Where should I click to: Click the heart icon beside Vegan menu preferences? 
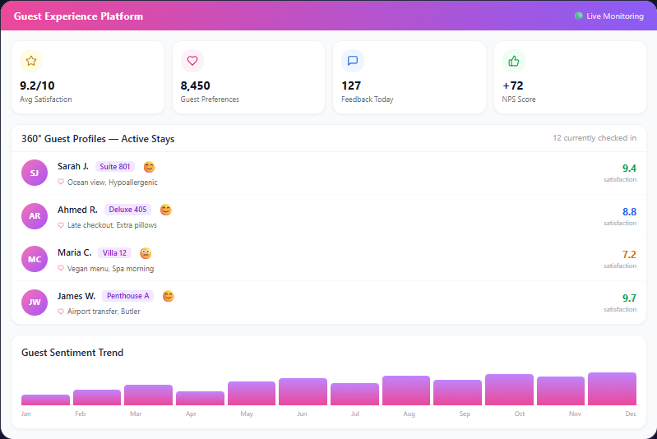(x=61, y=268)
